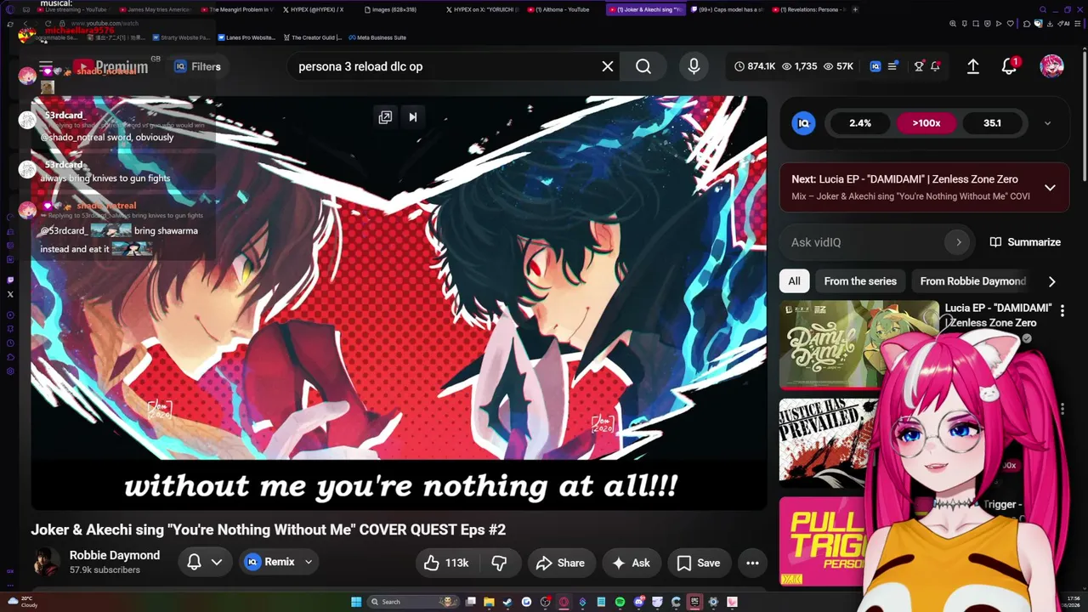Click Summarize
1088x612 pixels.
pos(1025,242)
